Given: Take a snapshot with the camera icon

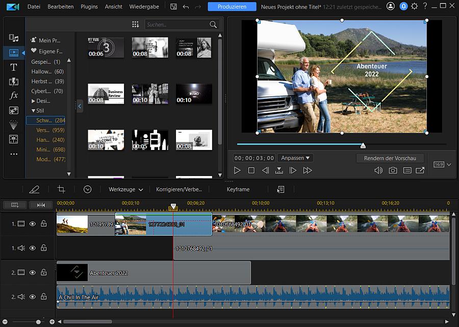Looking at the screenshot, I should click(392, 170).
